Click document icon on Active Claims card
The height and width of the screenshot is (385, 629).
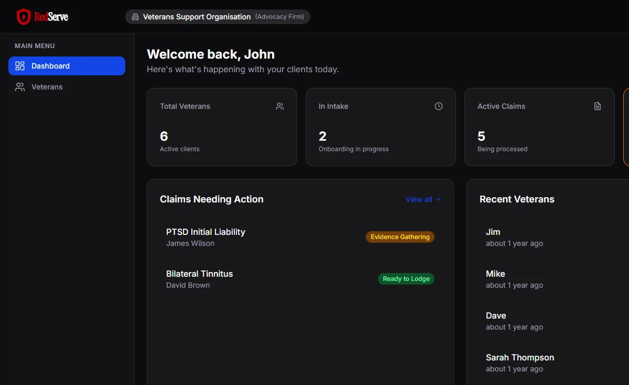(x=598, y=106)
